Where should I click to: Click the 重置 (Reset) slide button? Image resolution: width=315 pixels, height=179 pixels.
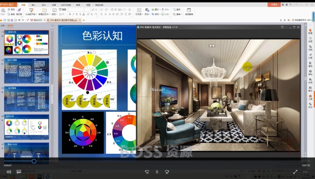pyautogui.click(x=63, y=9)
